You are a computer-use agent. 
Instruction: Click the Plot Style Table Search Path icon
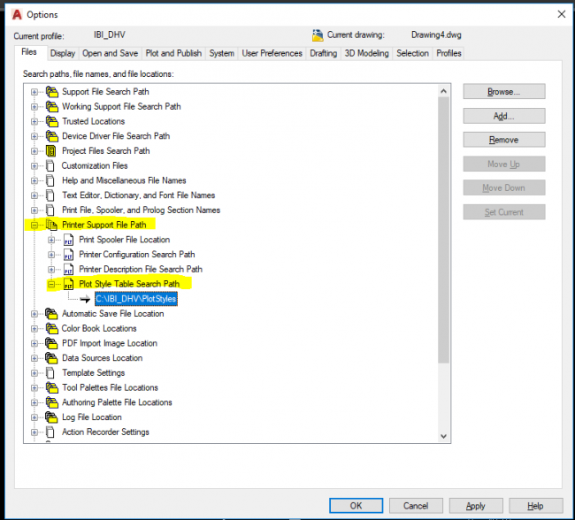pyautogui.click(x=68, y=284)
